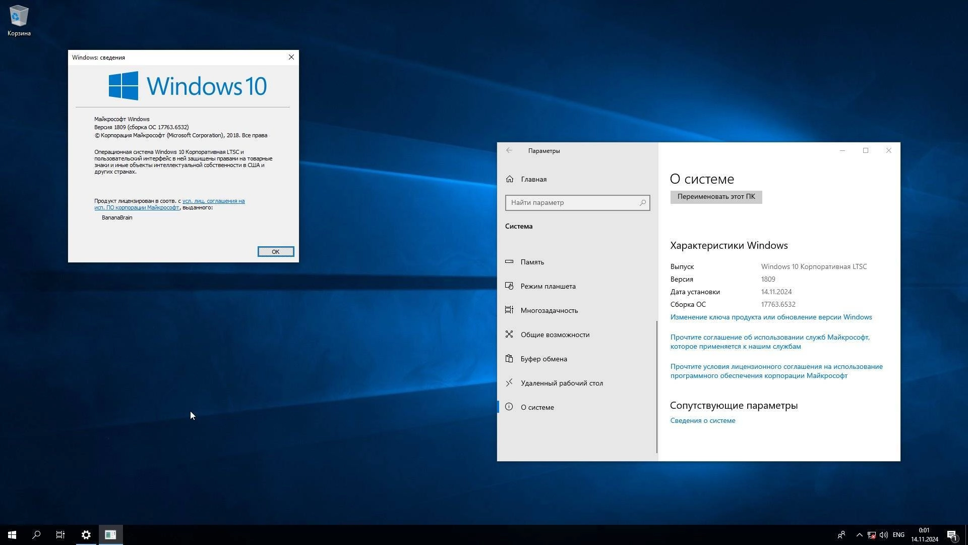Select the install date 14.11.2024 value
This screenshot has height=545, width=968.
pos(776,292)
